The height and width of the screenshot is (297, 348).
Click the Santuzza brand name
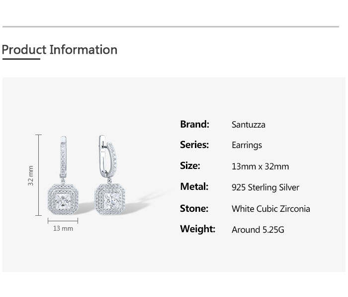tap(249, 125)
